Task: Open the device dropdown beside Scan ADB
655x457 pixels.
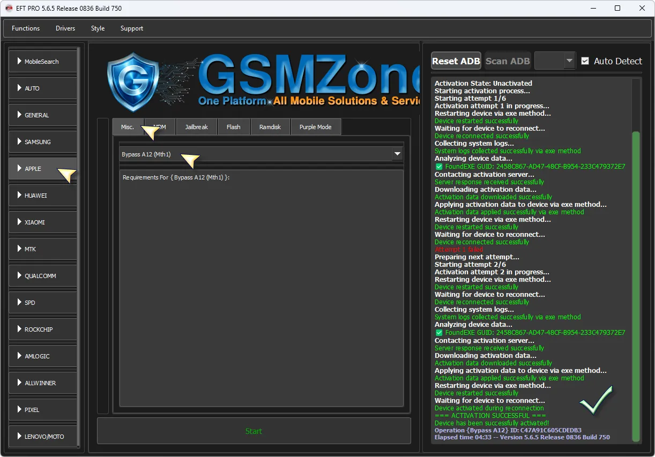Action: pos(555,61)
